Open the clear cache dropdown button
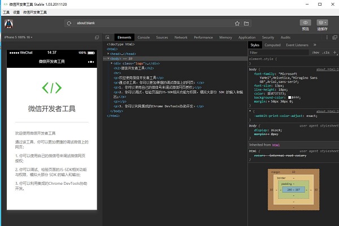Viewport: 339px width, 226px height. (x=322, y=23)
